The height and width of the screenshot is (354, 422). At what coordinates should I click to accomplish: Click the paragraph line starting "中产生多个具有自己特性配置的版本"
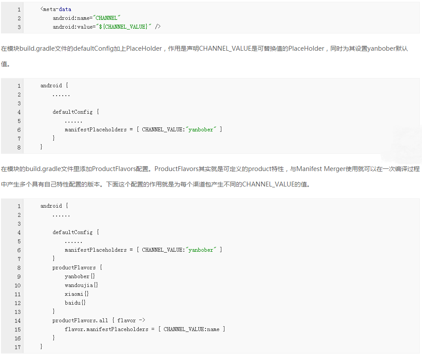(156, 184)
